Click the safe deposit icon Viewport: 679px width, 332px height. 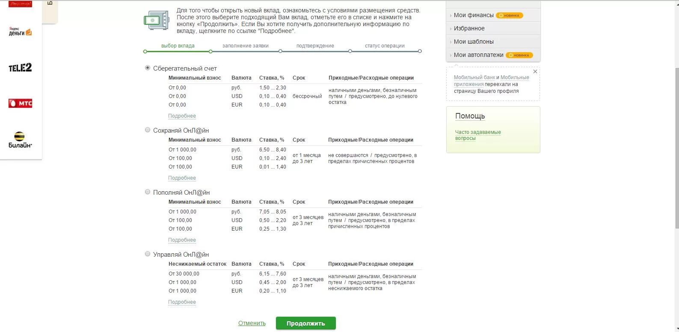[157, 20]
